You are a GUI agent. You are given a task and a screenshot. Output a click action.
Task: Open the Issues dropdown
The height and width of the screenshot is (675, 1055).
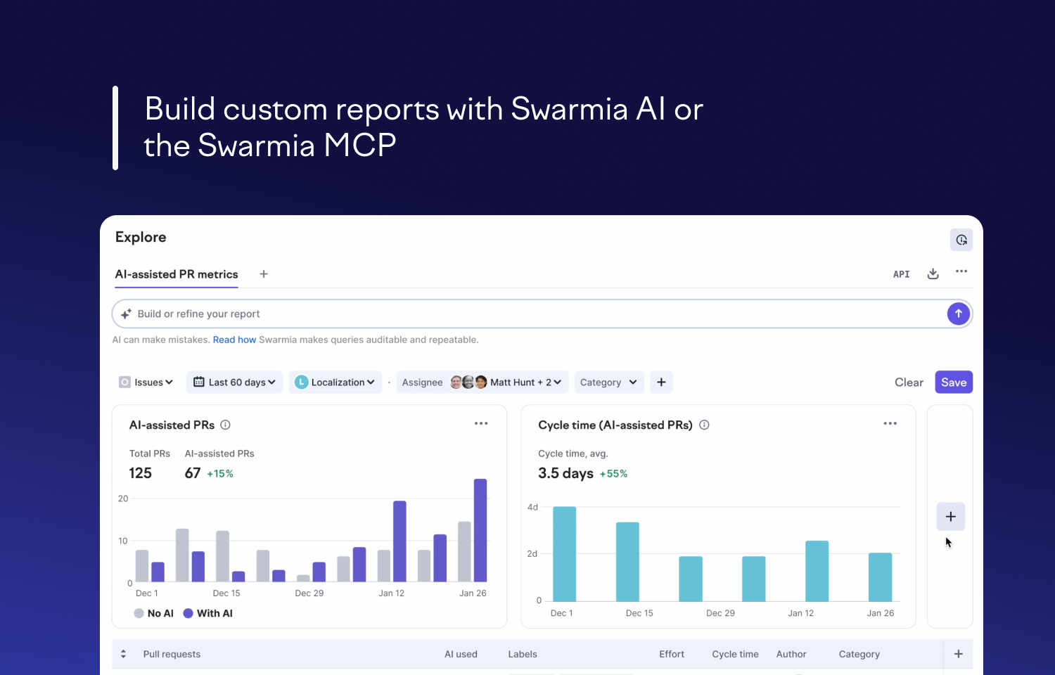[x=146, y=382]
